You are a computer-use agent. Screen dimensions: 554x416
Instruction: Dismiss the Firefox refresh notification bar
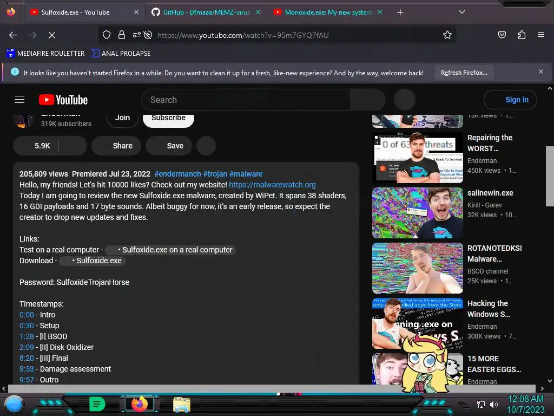click(540, 72)
